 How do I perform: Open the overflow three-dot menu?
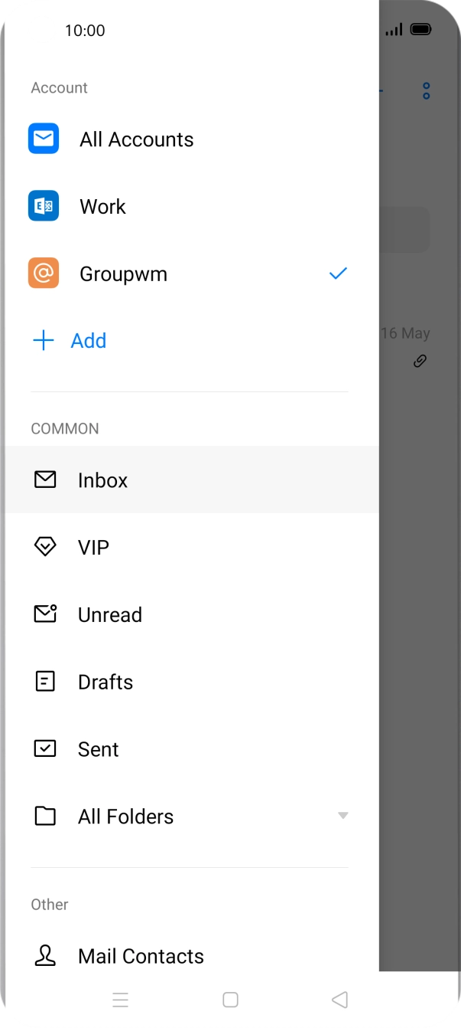[x=425, y=90]
